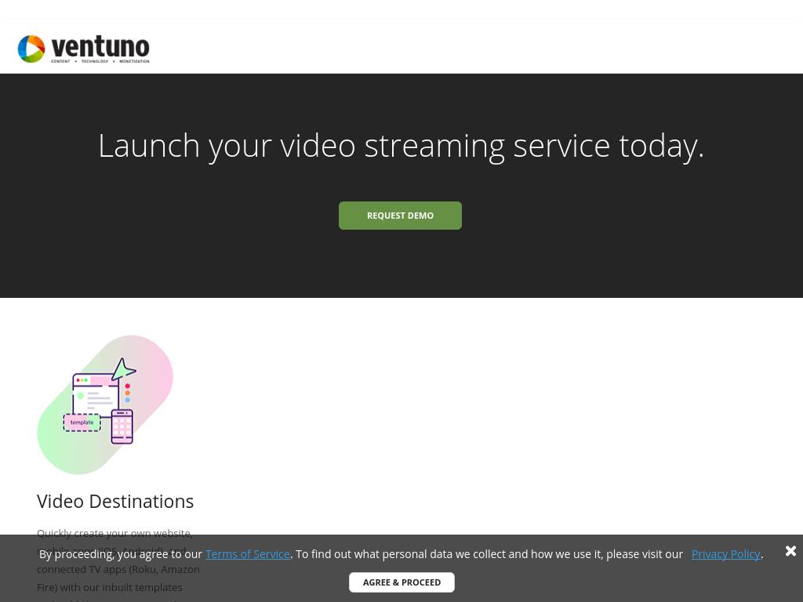Open the Privacy Policy link

click(725, 553)
